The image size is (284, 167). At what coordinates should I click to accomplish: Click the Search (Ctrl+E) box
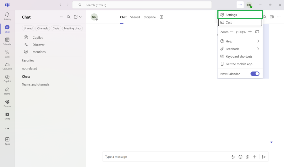pyautogui.click(x=142, y=5)
